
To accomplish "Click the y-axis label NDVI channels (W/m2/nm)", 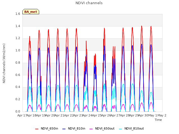I will coord(4,63).
